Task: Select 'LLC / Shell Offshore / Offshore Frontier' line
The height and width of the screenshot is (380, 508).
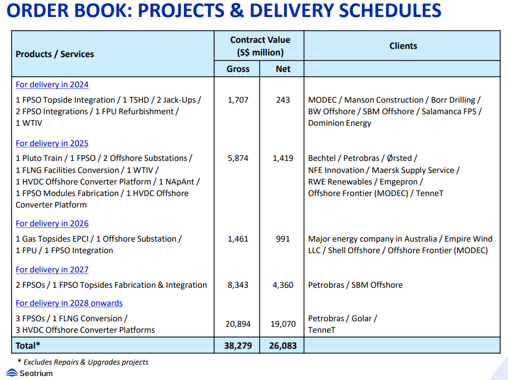Action: [398, 250]
